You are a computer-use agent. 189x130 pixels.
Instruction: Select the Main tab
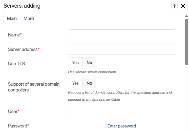(x=12, y=18)
